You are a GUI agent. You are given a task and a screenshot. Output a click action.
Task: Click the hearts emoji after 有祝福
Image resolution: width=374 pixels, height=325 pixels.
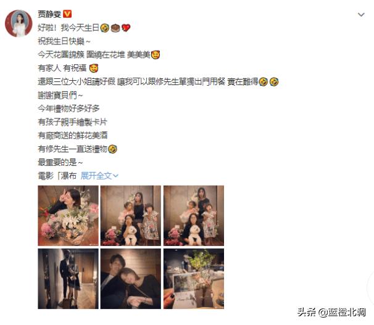pyautogui.click(x=94, y=68)
